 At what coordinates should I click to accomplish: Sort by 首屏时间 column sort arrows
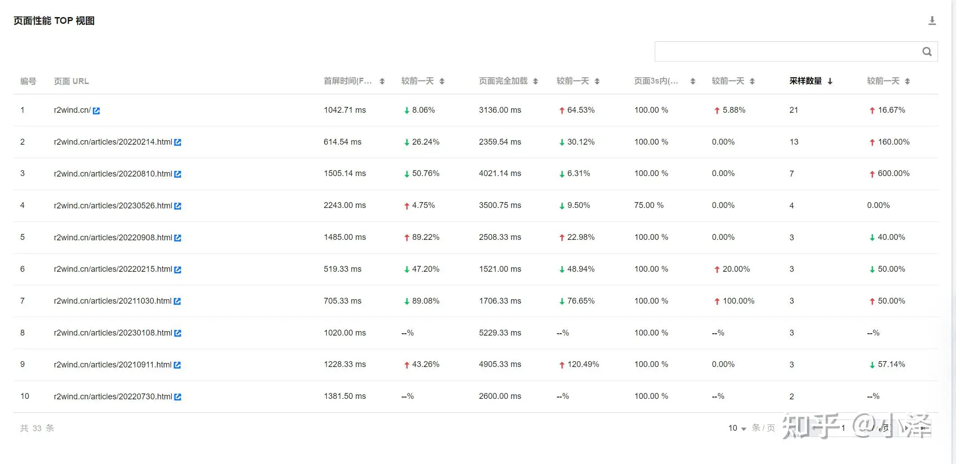tap(382, 81)
